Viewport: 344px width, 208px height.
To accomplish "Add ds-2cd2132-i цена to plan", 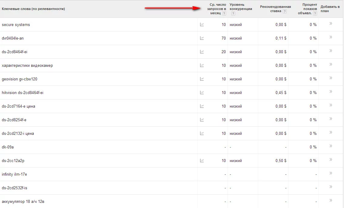I will pos(331,132).
